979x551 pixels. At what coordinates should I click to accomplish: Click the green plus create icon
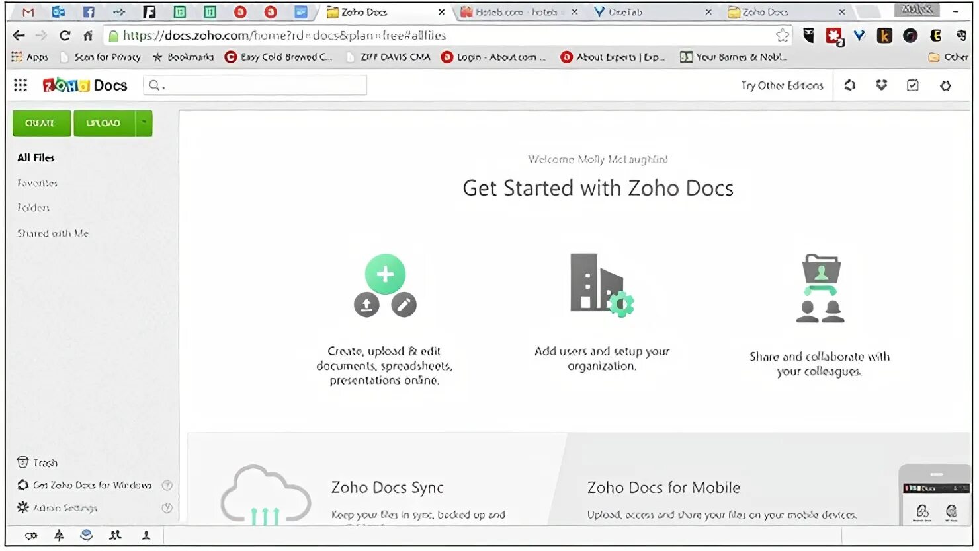click(x=385, y=274)
